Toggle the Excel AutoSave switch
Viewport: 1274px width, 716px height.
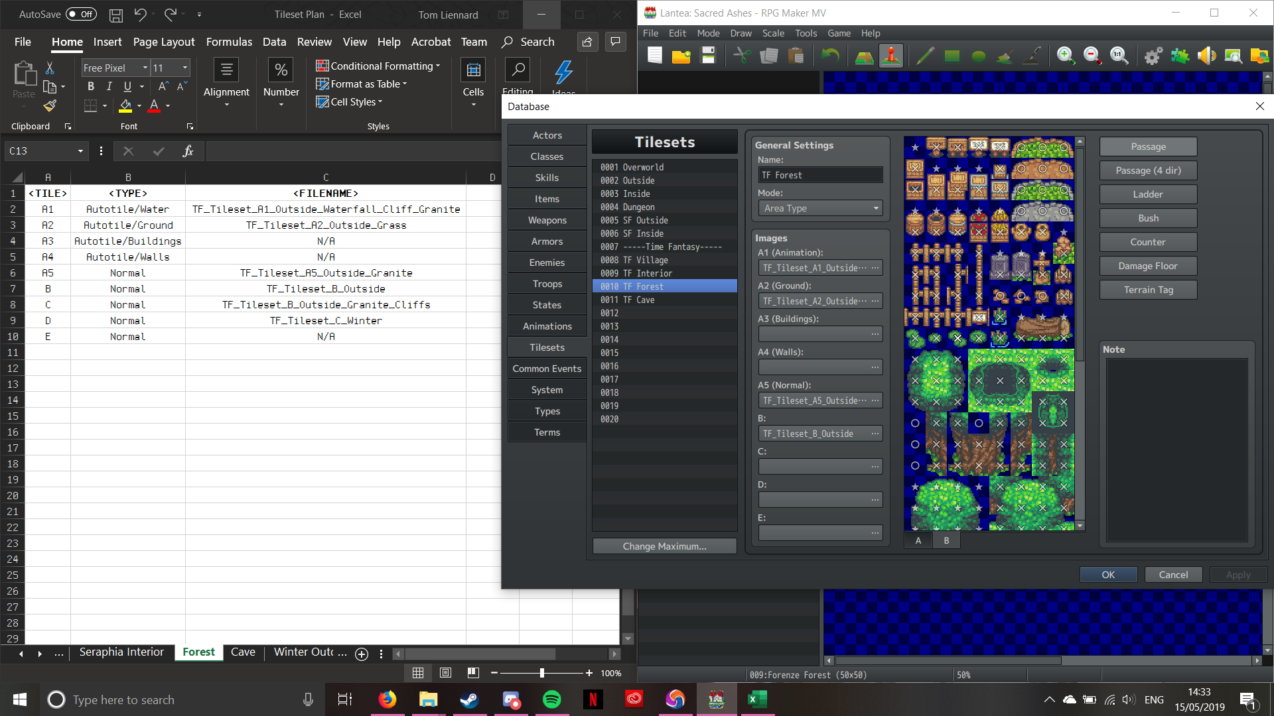(x=81, y=14)
